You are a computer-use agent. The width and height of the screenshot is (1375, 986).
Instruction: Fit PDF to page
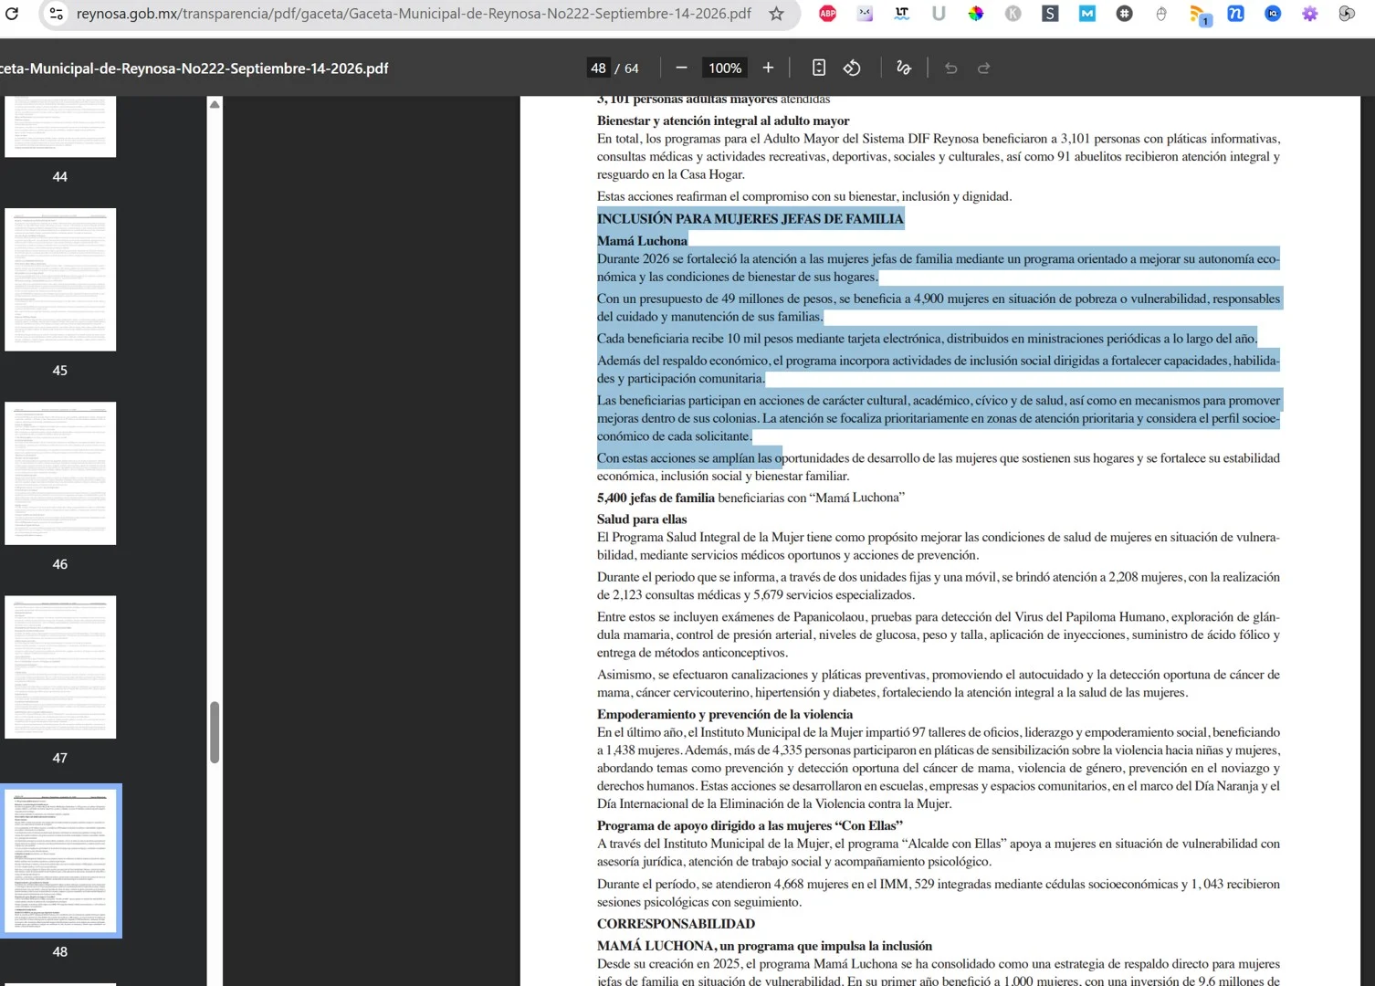pyautogui.click(x=819, y=68)
